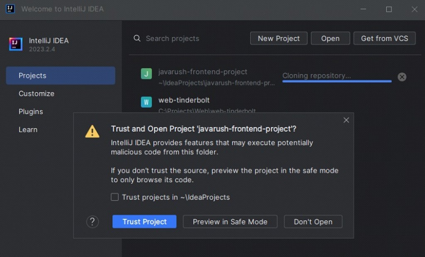Click the search magnifier icon above project list
Image resolution: width=425 pixels, height=257 pixels.
[137, 38]
